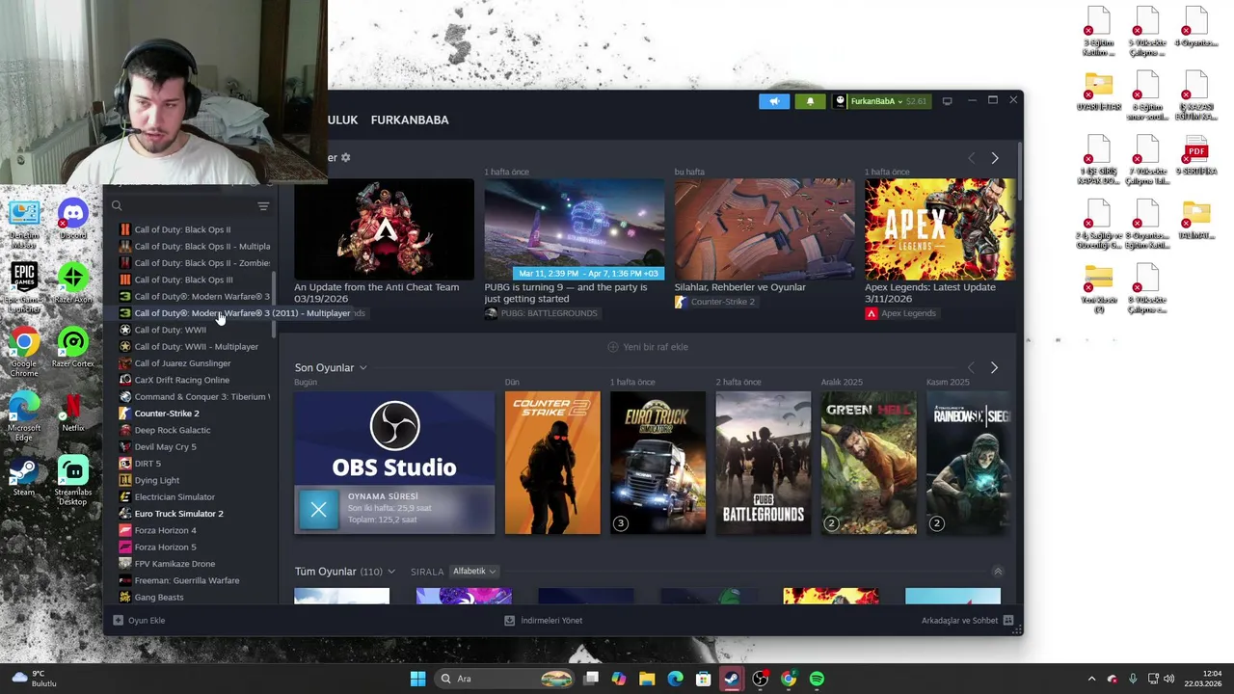Open the Netflix desktop shortcut
The height and width of the screenshot is (694, 1234).
[72, 413]
